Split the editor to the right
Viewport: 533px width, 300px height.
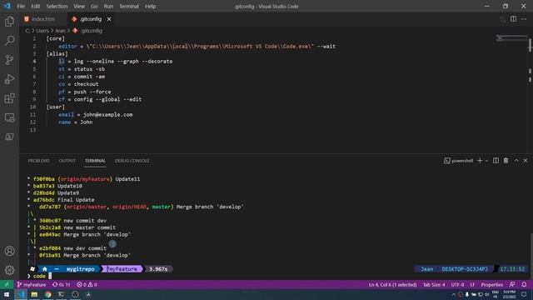tap(513, 19)
